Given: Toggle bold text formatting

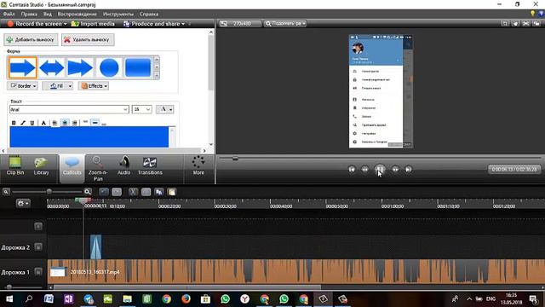Looking at the screenshot, I should click(14, 123).
